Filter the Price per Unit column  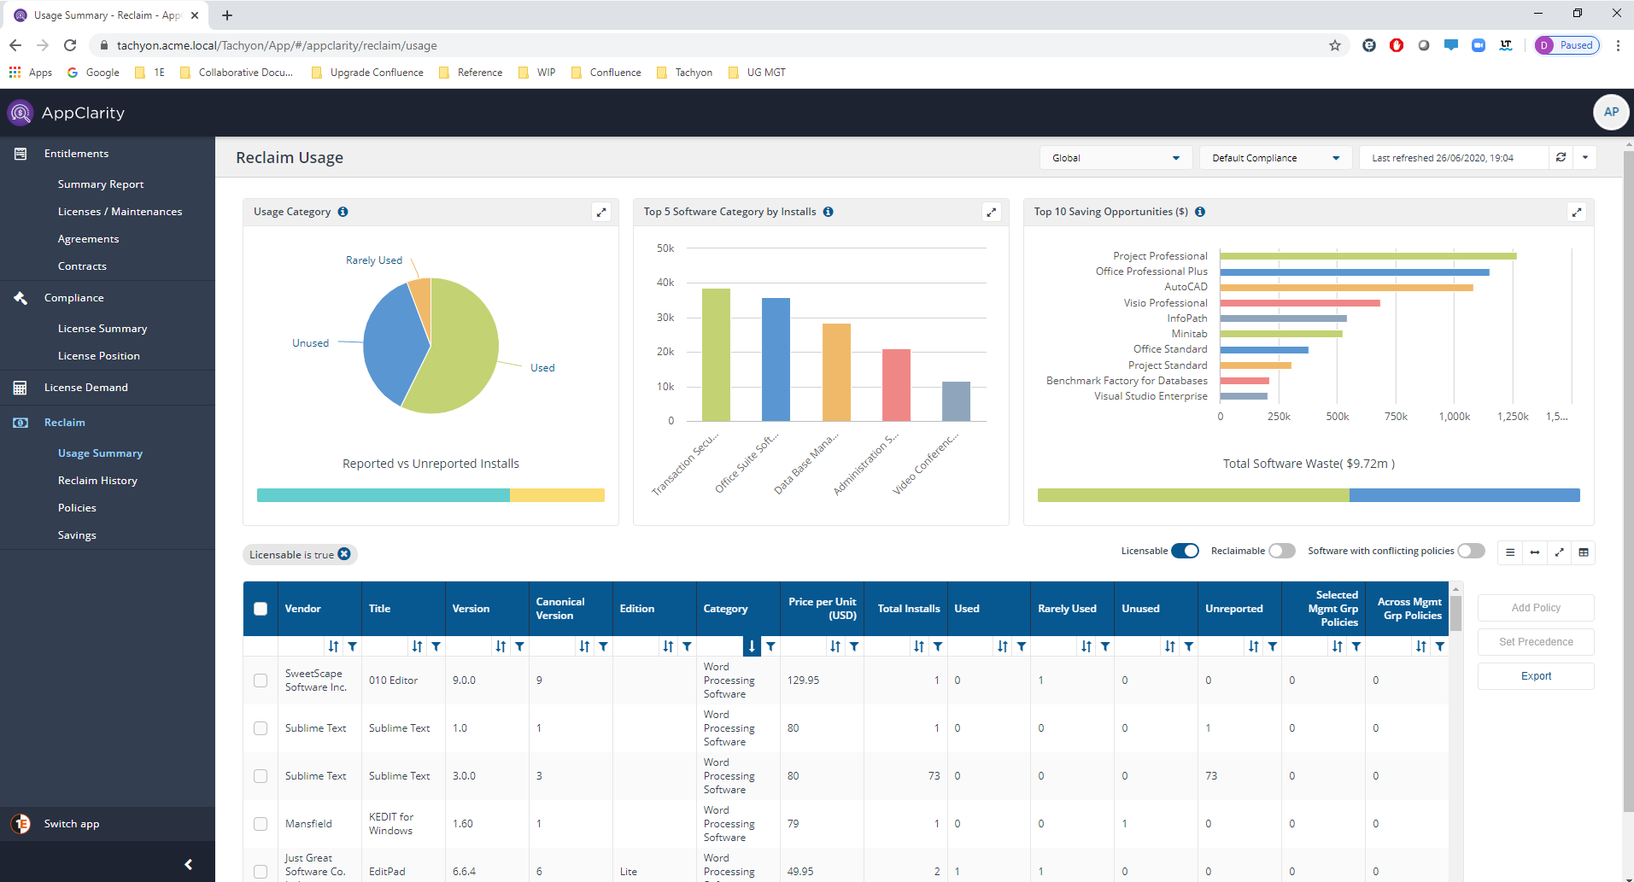(x=855, y=646)
